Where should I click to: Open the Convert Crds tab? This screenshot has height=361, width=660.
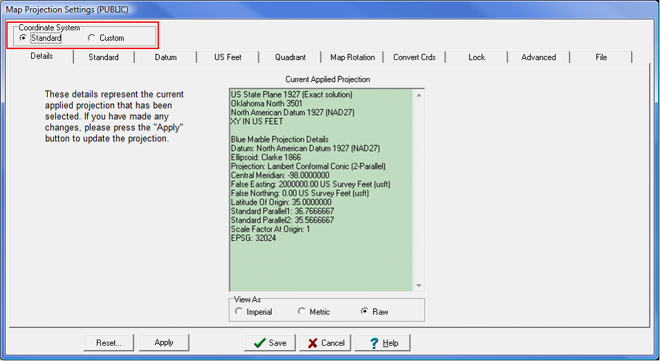pos(414,57)
